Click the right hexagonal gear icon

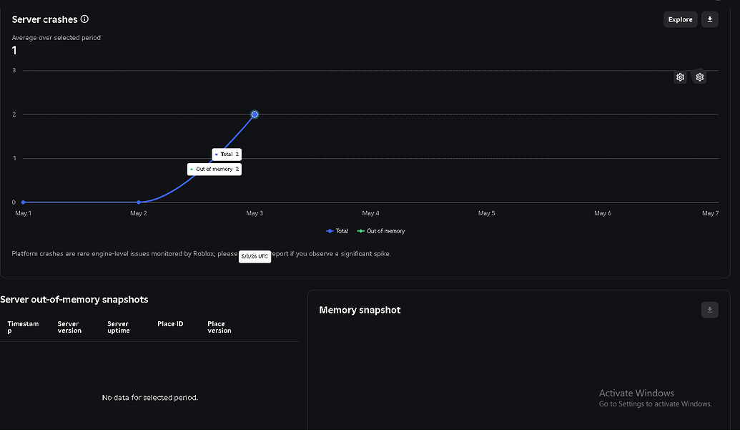pos(699,77)
